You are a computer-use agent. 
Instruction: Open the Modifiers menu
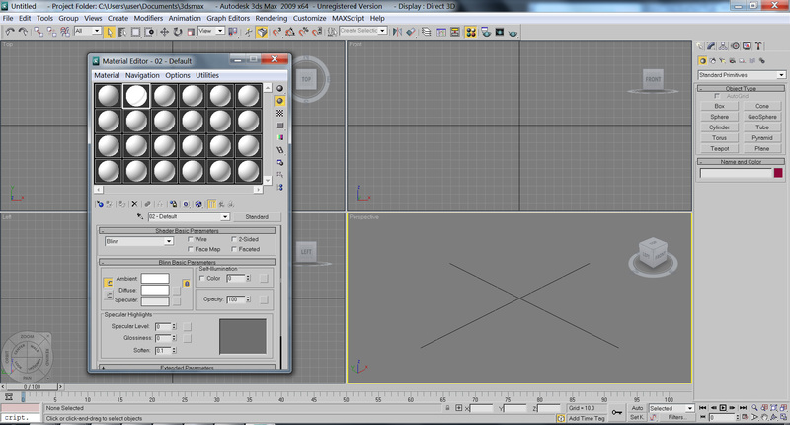click(x=148, y=18)
